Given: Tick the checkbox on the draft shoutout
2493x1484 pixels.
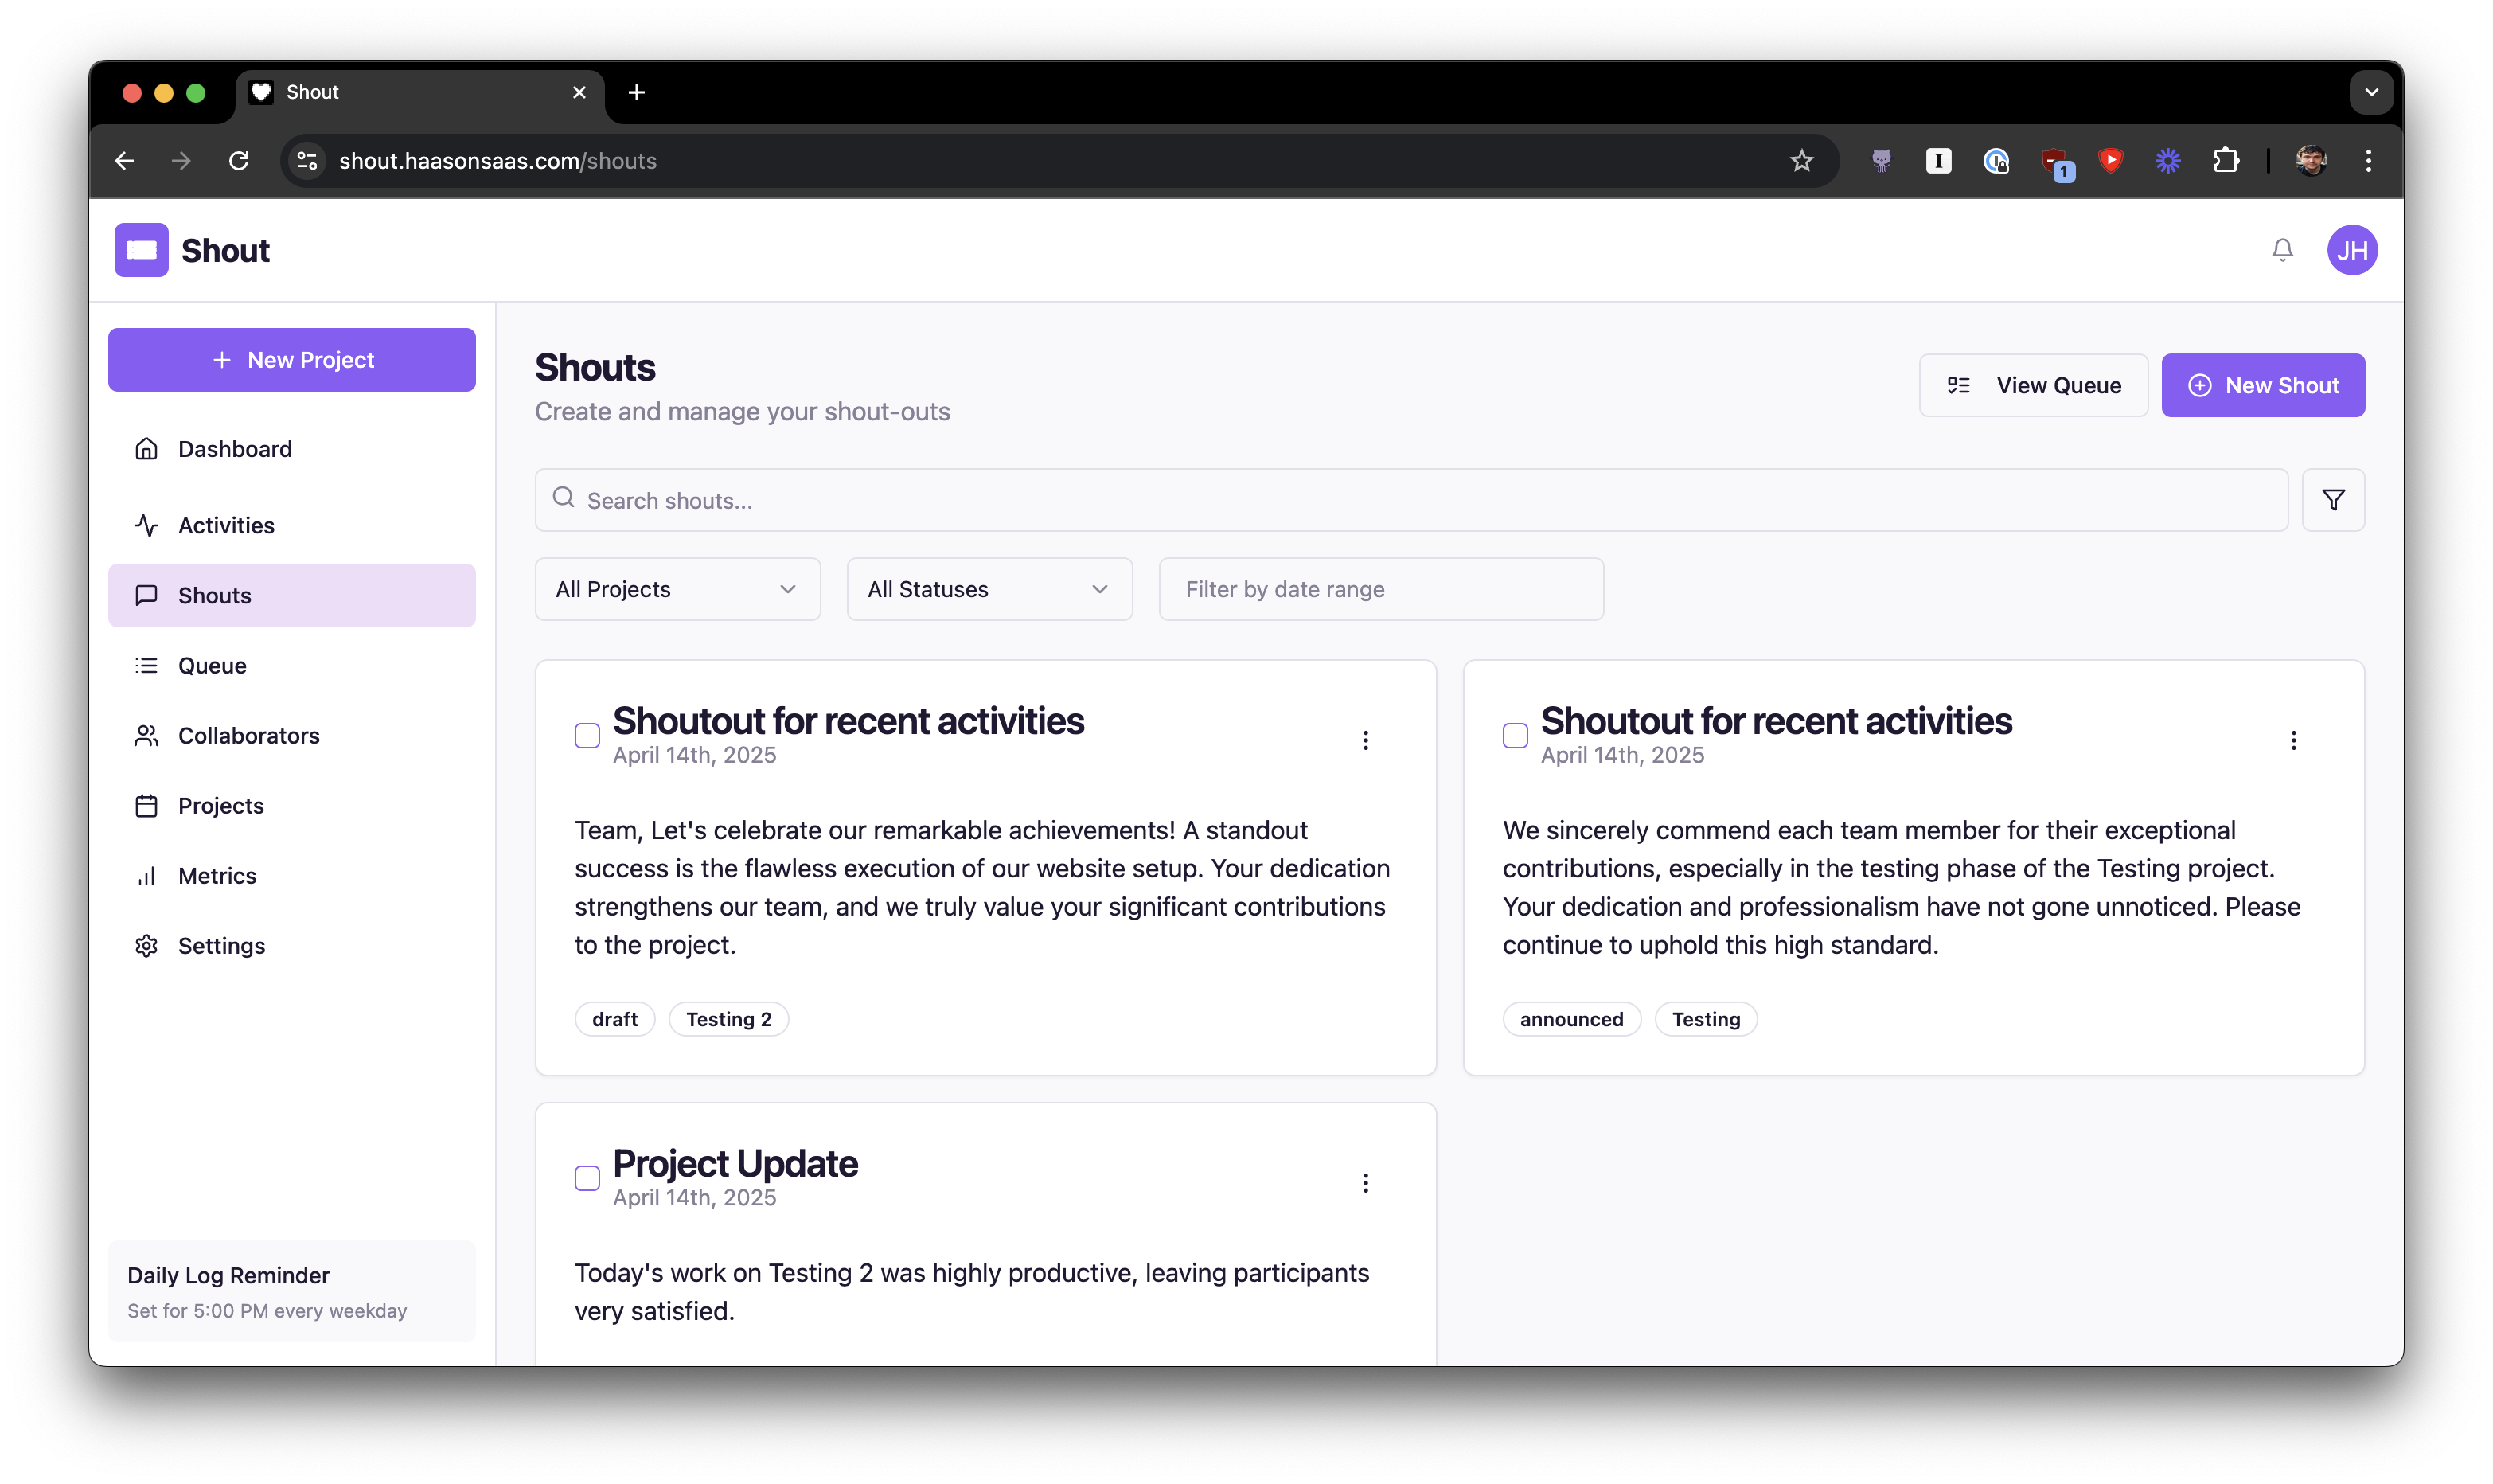Looking at the screenshot, I should click(x=587, y=736).
